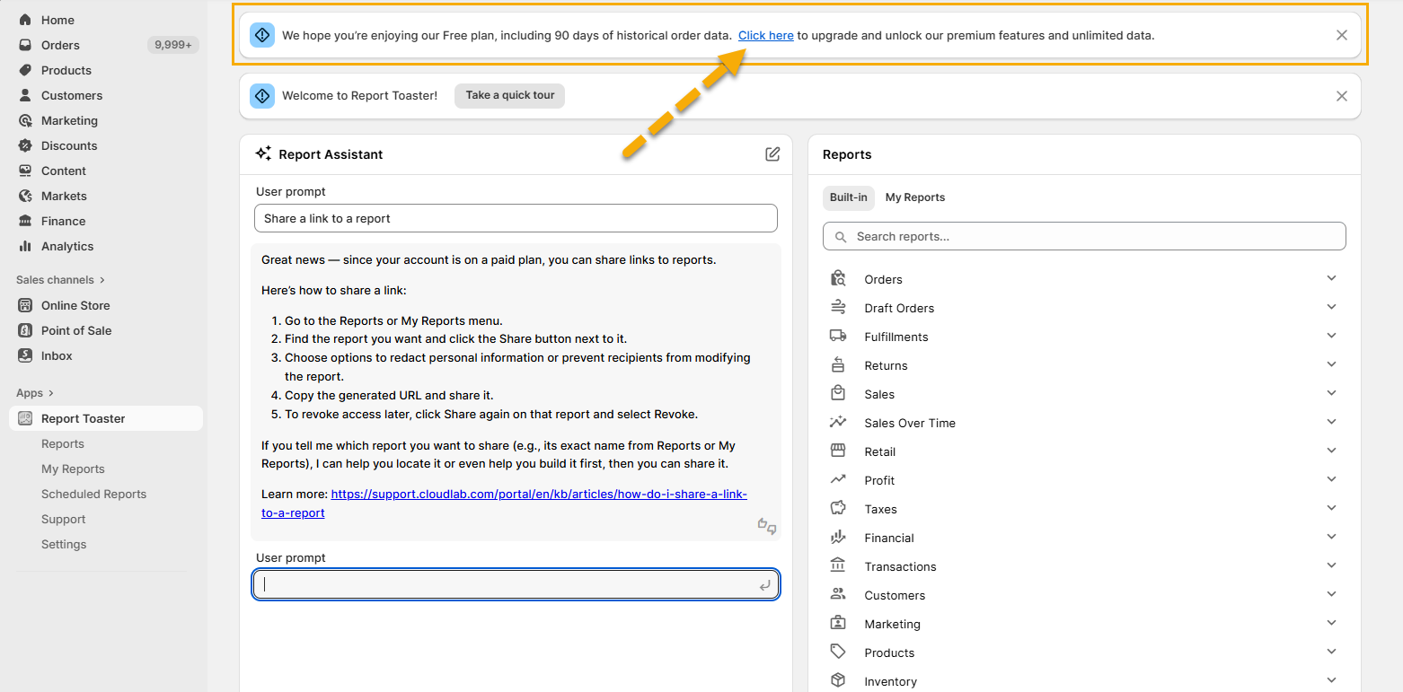Follow the Click here upgrade link
Viewport: 1403px width, 692px height.
coord(765,36)
